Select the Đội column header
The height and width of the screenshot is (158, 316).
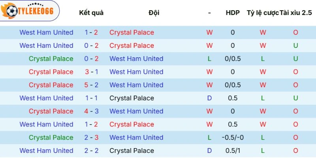coord(154,13)
